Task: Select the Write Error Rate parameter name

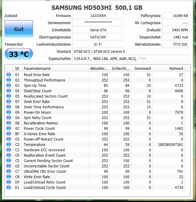Action: click(x=37, y=177)
